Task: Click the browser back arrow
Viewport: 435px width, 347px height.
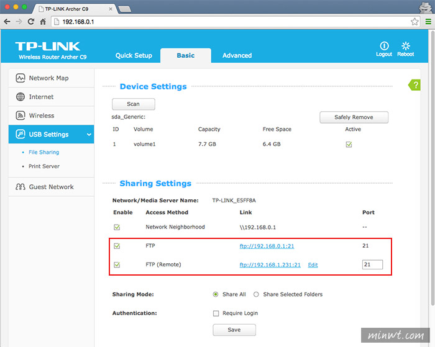Action: [7, 21]
